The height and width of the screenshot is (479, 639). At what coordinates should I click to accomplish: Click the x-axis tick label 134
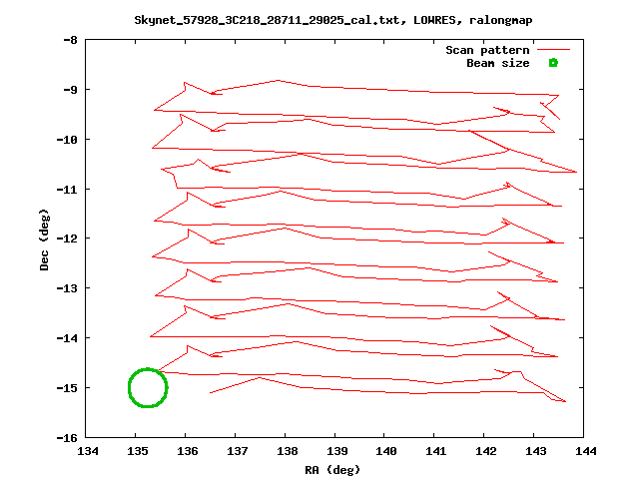(x=88, y=451)
